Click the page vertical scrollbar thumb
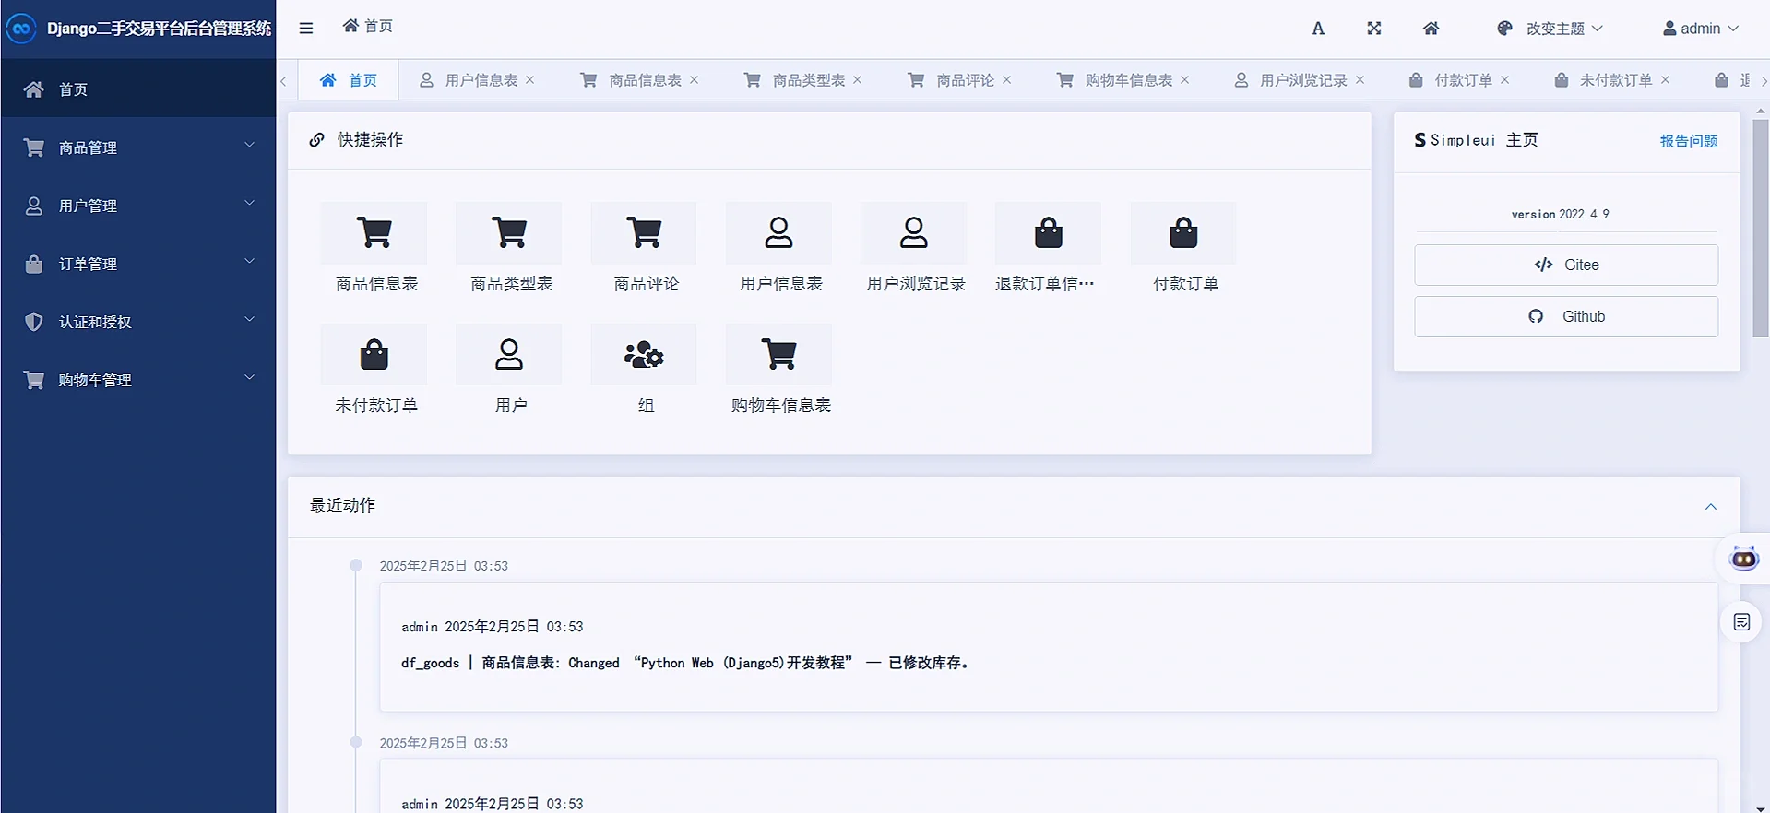 click(1761, 228)
